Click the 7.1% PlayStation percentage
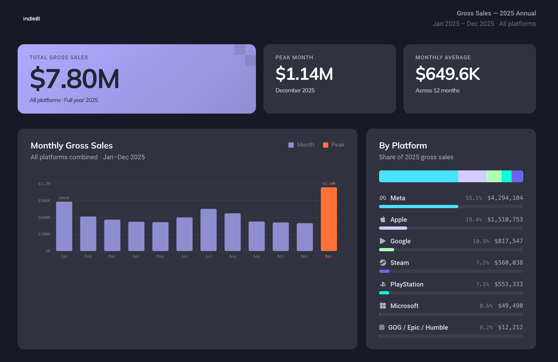This screenshot has height=362, width=558. tap(483, 284)
